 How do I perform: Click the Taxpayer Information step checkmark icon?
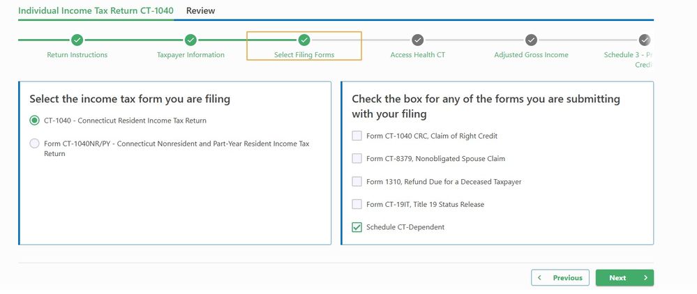coord(190,40)
